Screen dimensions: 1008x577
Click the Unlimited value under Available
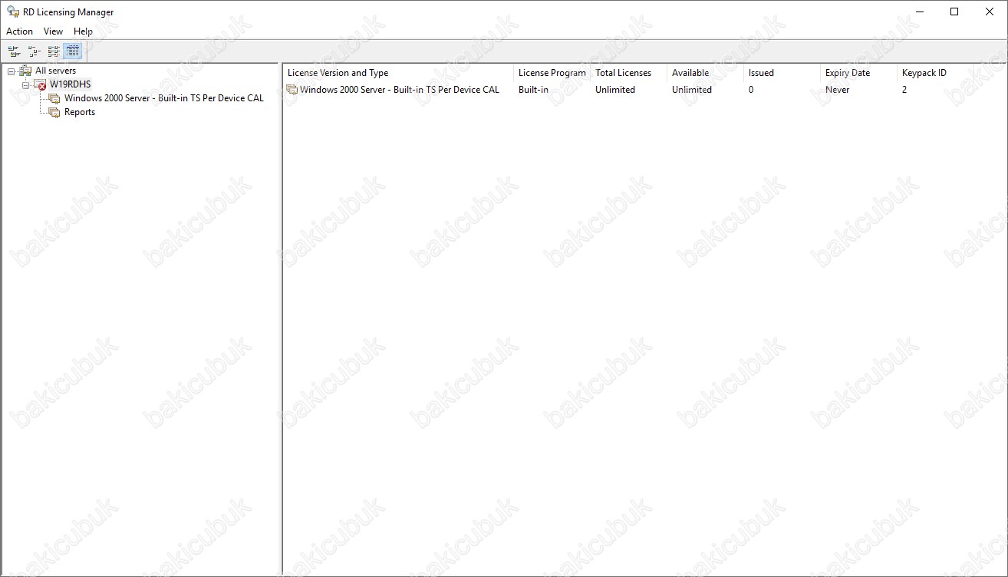pyautogui.click(x=692, y=90)
